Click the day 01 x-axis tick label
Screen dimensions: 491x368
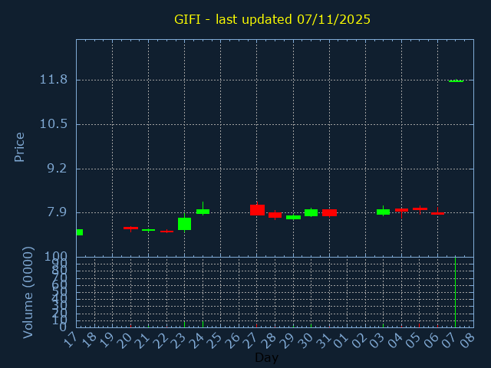[342, 340]
